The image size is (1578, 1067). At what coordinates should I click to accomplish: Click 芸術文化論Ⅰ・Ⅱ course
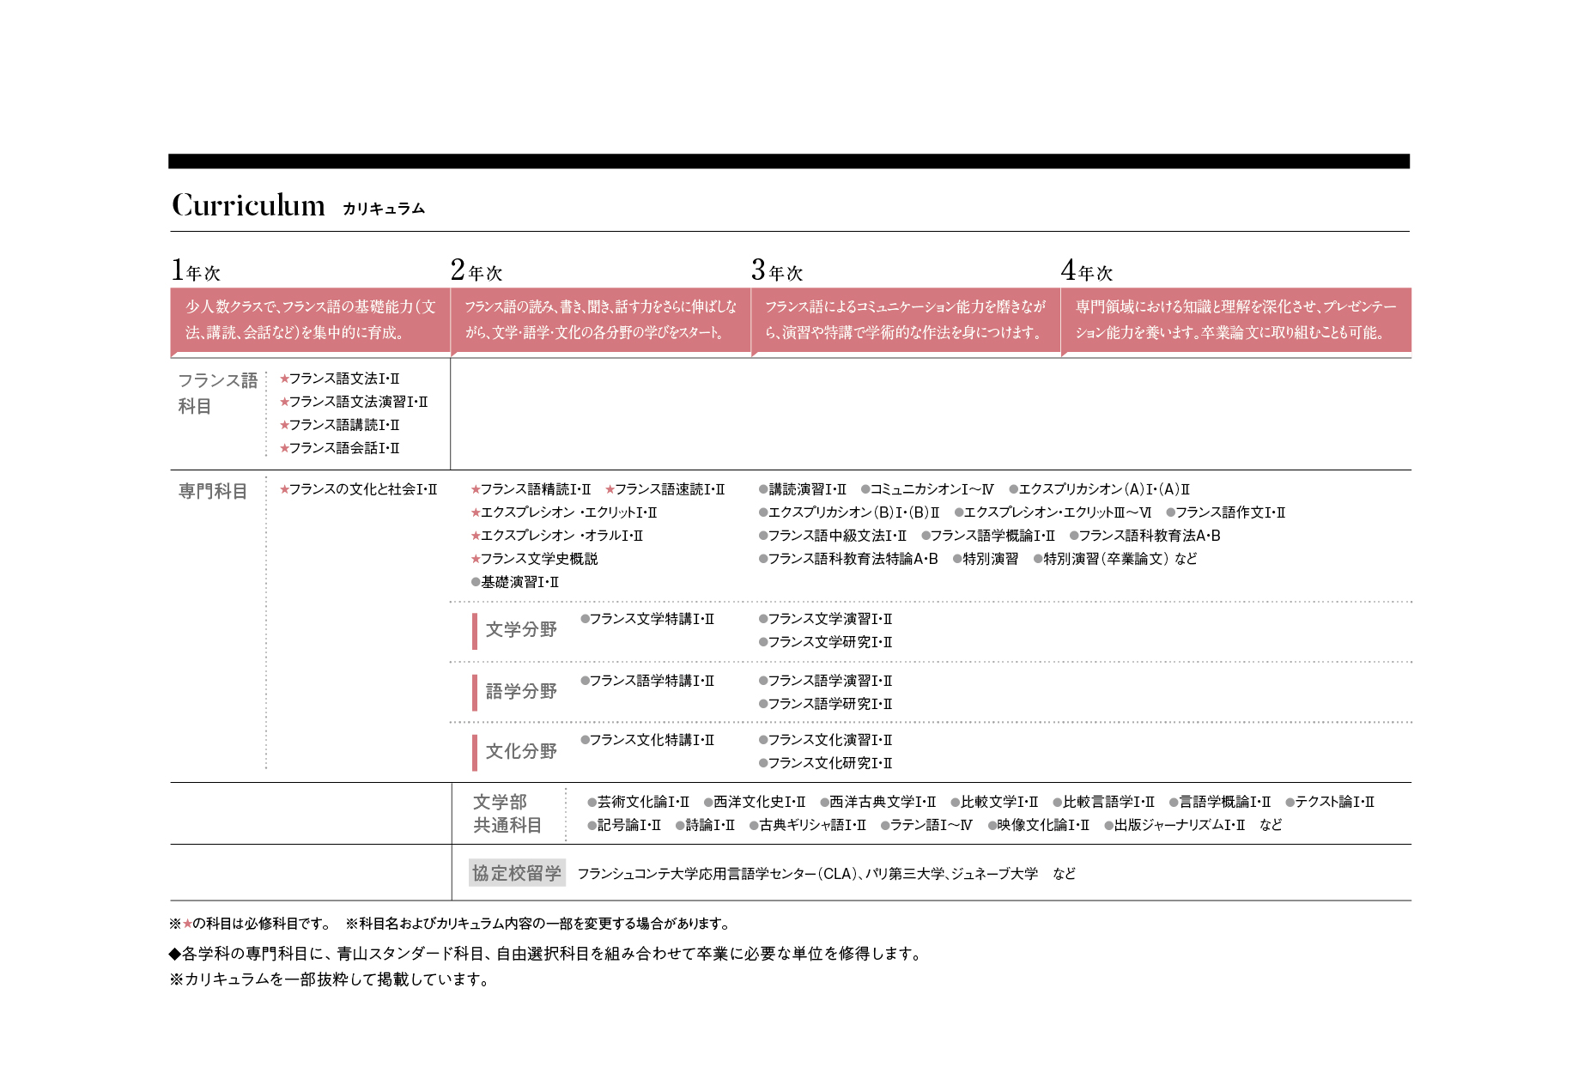coord(639,802)
